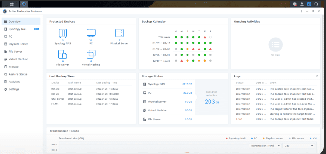Open the help question mark button
326x154 pixels.
coord(301,11)
